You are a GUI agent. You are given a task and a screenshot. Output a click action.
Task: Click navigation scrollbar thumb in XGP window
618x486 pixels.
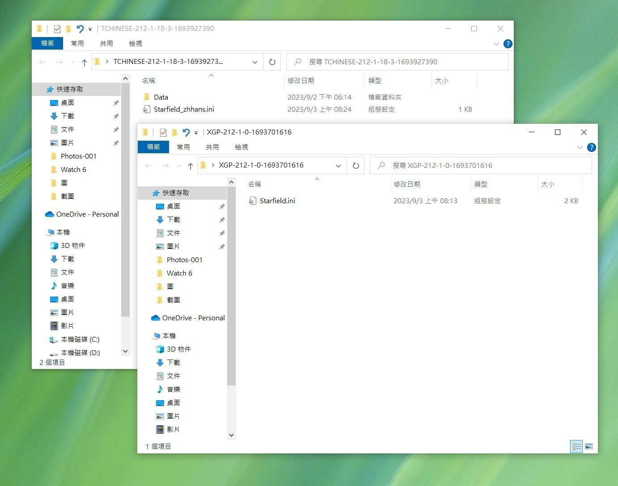pos(231,286)
